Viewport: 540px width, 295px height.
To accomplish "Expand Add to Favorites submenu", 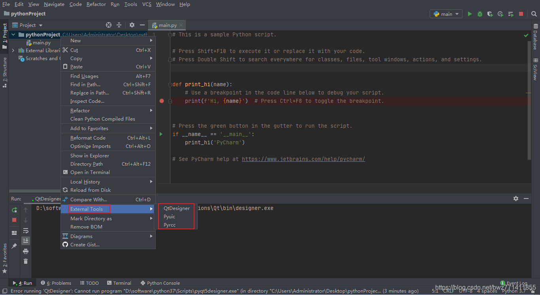I will (x=108, y=129).
